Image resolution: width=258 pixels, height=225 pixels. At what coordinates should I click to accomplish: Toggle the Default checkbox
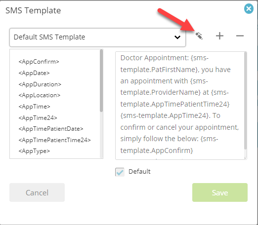120,172
